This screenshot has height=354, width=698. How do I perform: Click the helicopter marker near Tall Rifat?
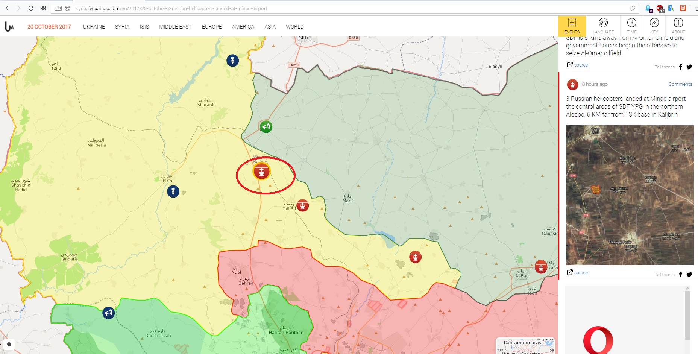tap(302, 205)
